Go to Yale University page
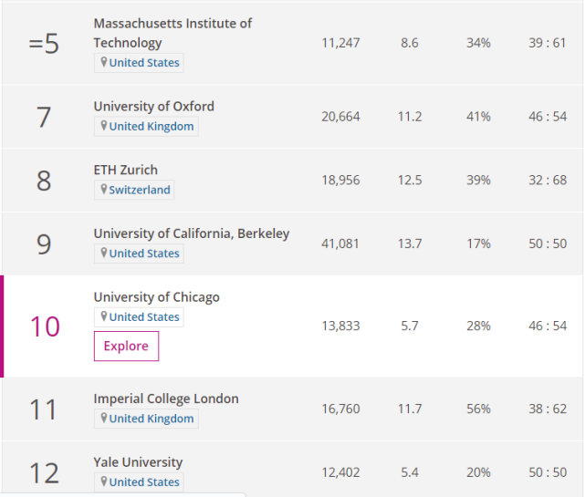585x497 pixels. tap(138, 462)
